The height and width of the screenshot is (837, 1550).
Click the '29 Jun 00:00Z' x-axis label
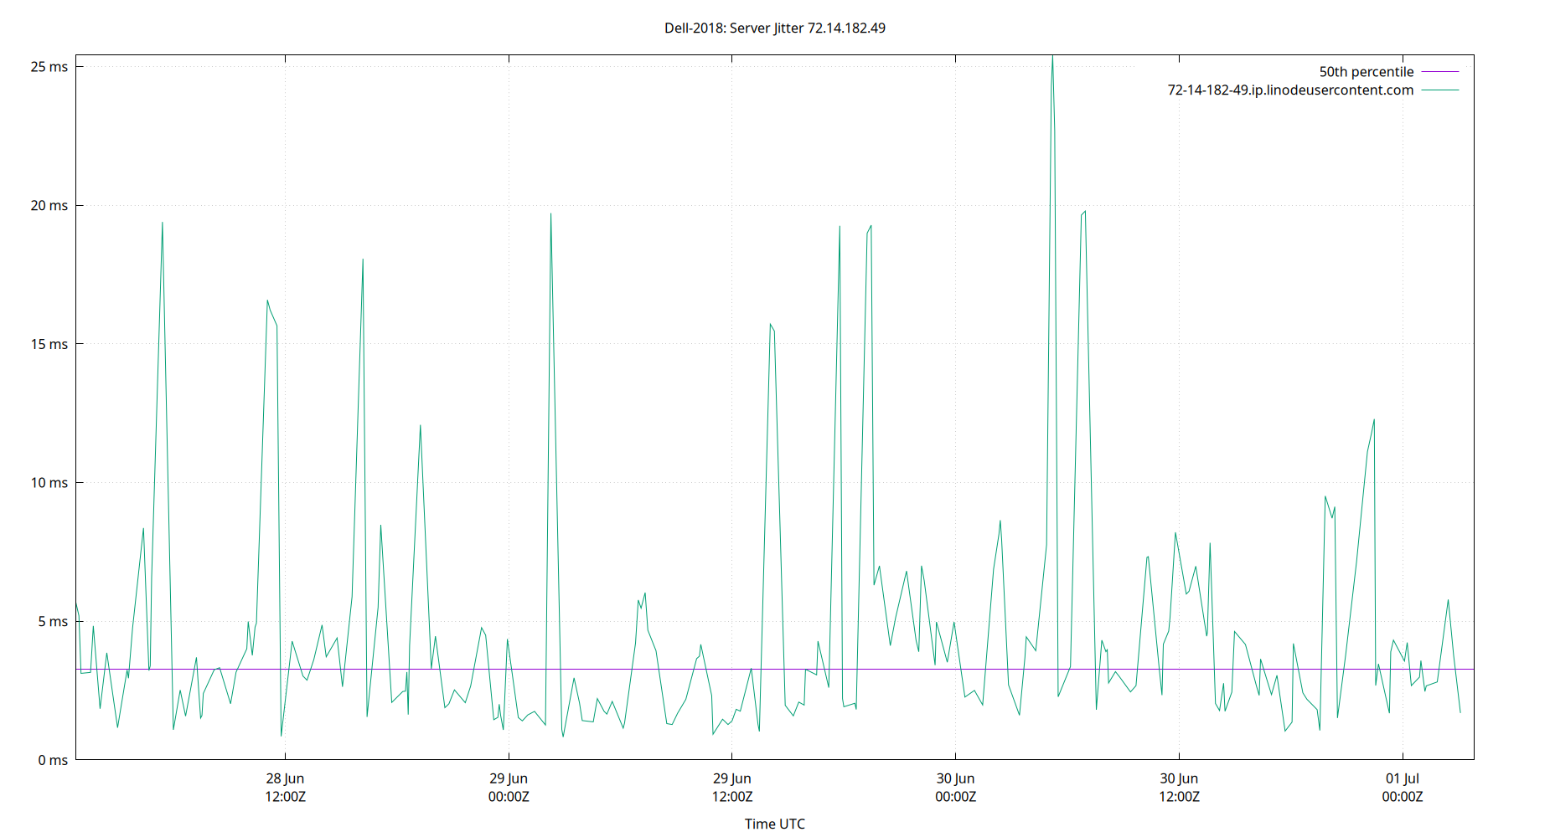pos(509,788)
